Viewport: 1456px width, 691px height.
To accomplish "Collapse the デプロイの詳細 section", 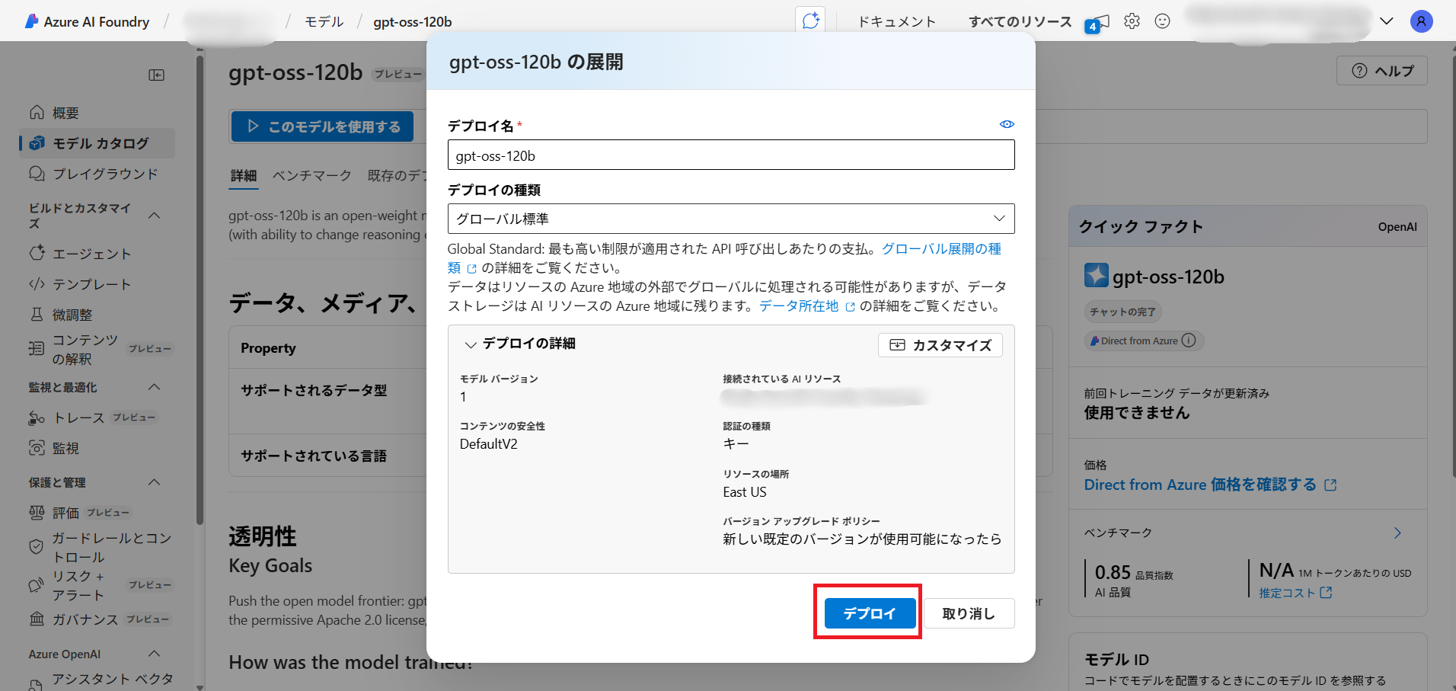I will coord(471,344).
